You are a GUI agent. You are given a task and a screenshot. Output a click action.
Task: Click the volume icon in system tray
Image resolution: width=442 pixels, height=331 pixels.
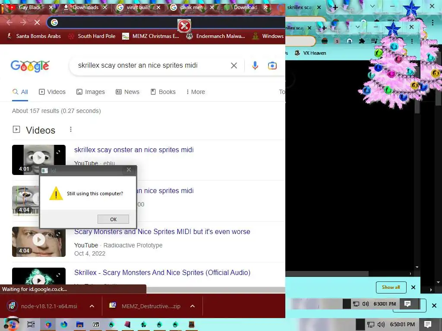tap(381, 325)
